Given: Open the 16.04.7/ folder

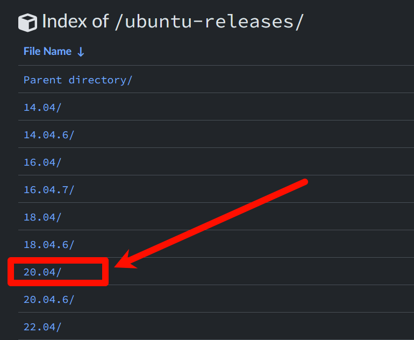Looking at the screenshot, I should coord(49,190).
